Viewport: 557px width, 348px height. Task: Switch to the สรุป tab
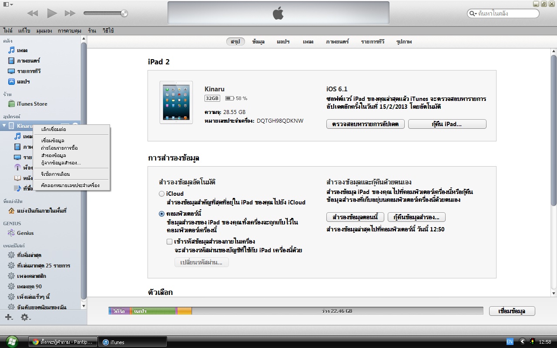tap(235, 41)
